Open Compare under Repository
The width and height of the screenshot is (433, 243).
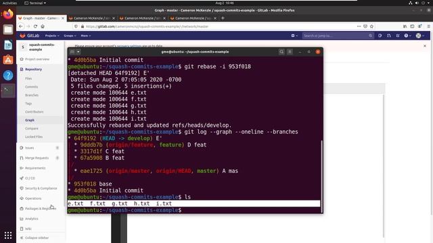click(32, 128)
